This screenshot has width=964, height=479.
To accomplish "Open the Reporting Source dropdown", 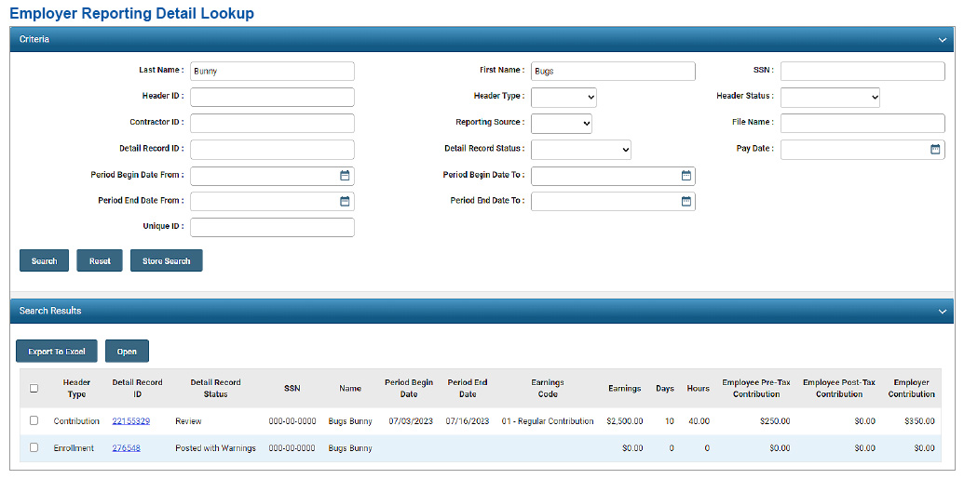I will coord(562,123).
